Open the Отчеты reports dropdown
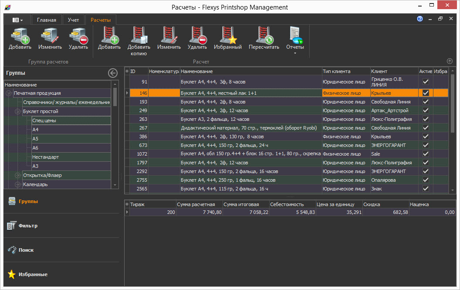Viewport: 460px width, 290px height. pos(295,40)
